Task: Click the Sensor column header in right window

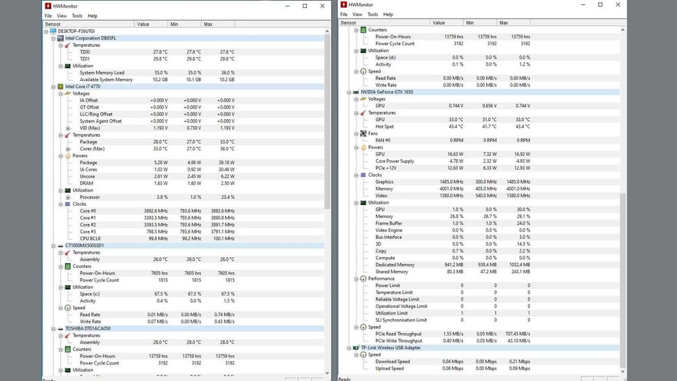Action: pos(385,22)
